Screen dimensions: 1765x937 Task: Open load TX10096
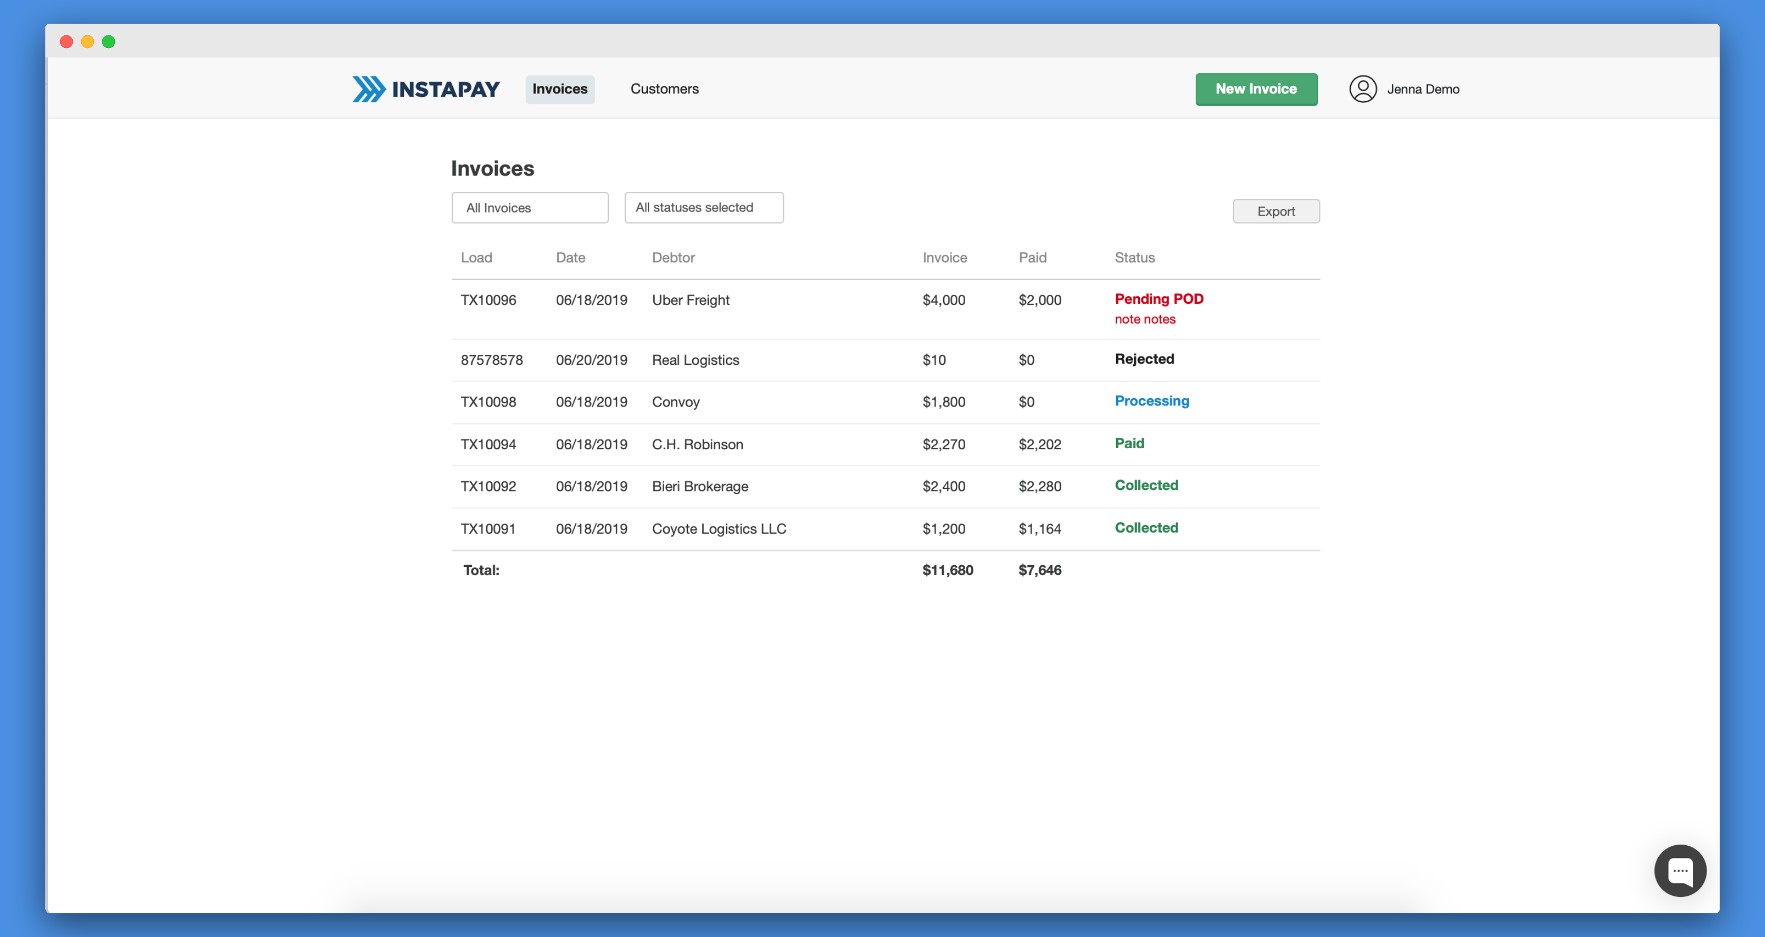tap(488, 300)
